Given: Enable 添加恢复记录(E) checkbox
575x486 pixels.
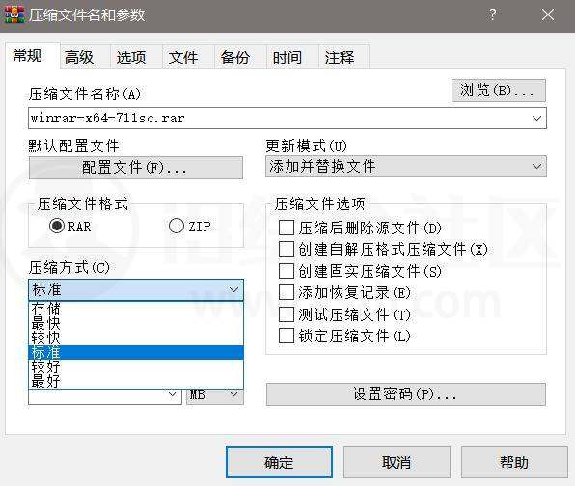Looking at the screenshot, I should coord(287,292).
